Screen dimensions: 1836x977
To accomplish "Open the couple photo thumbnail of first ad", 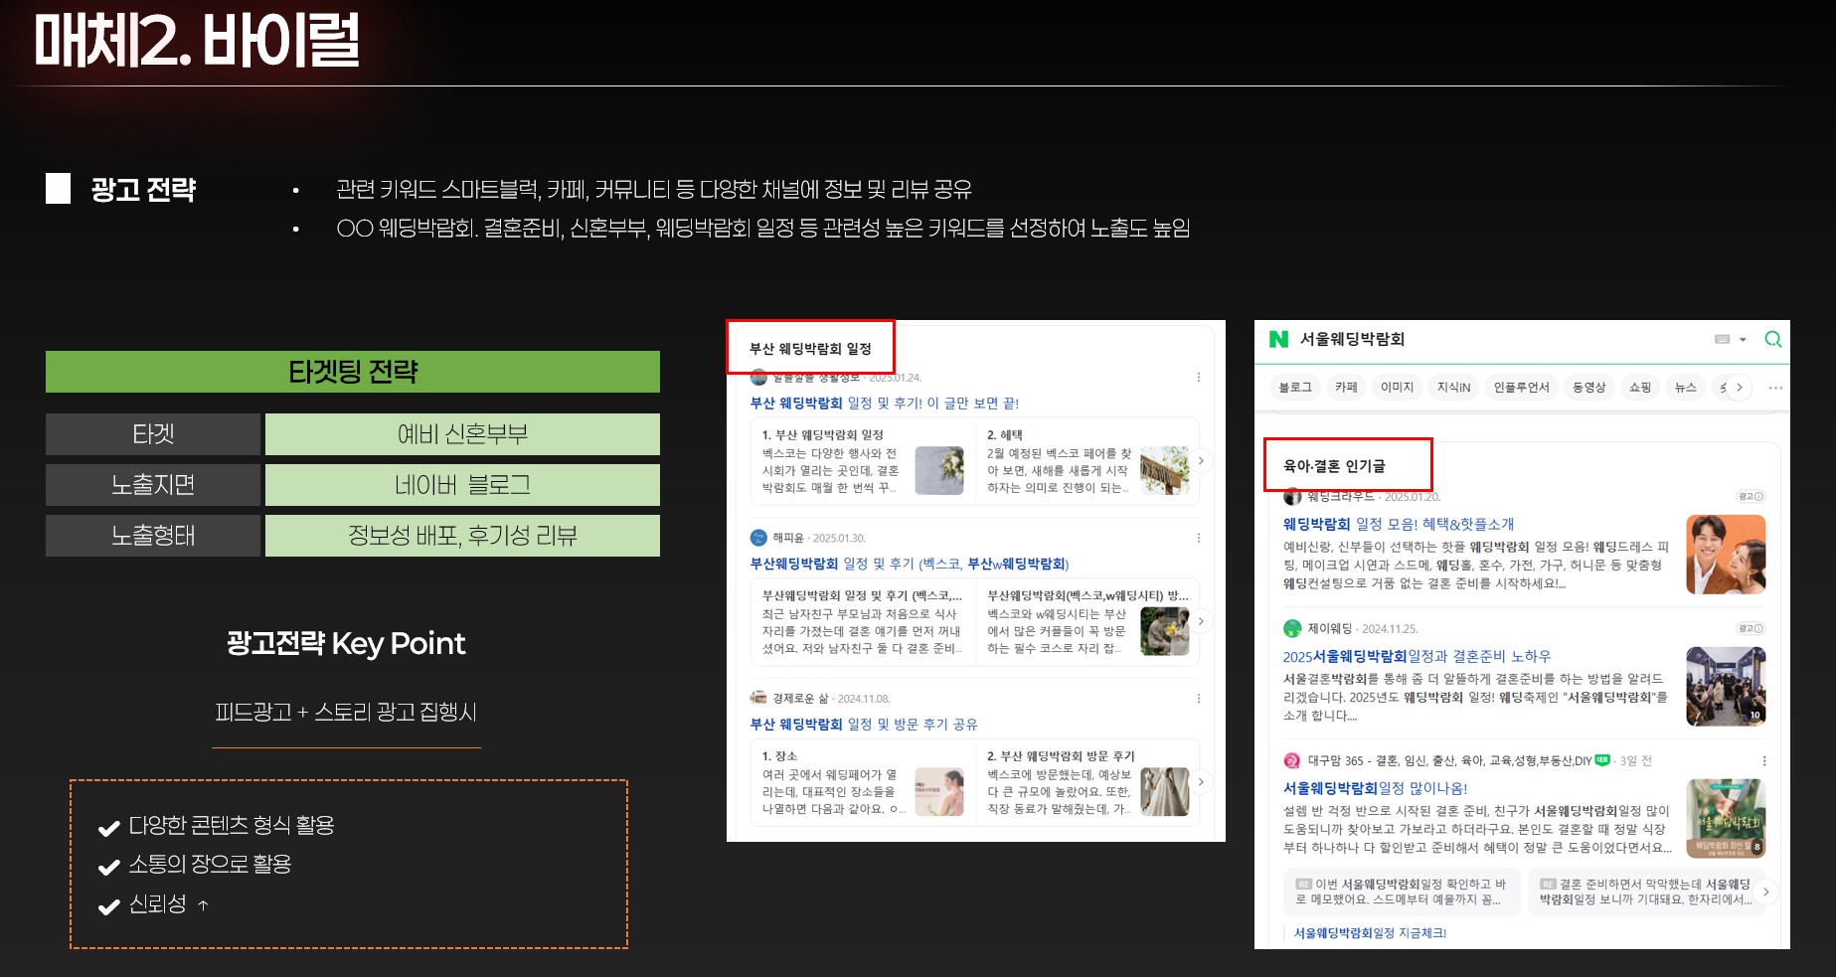I will (x=1726, y=555).
